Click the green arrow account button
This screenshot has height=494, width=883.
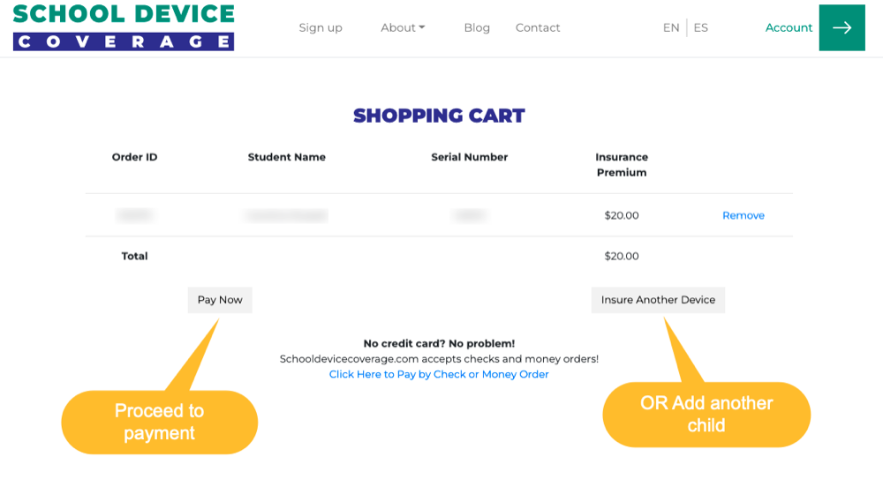coord(841,27)
